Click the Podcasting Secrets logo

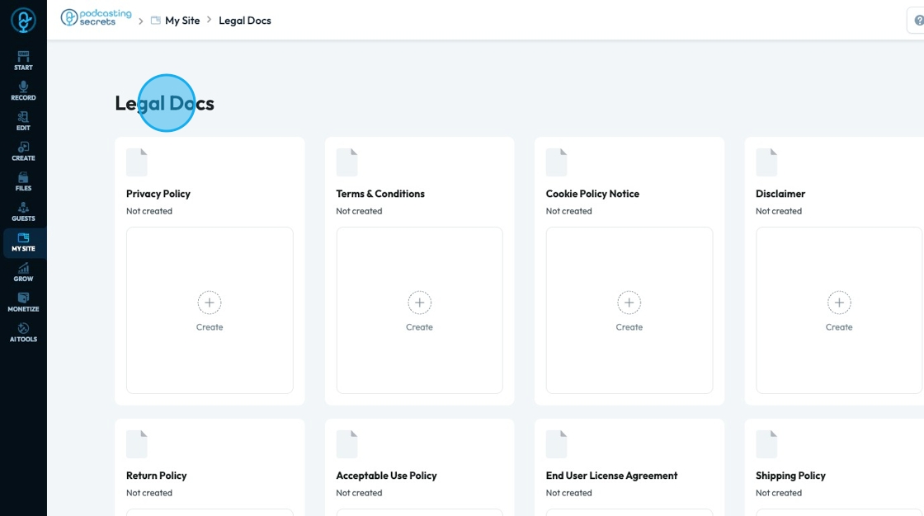coord(96,18)
